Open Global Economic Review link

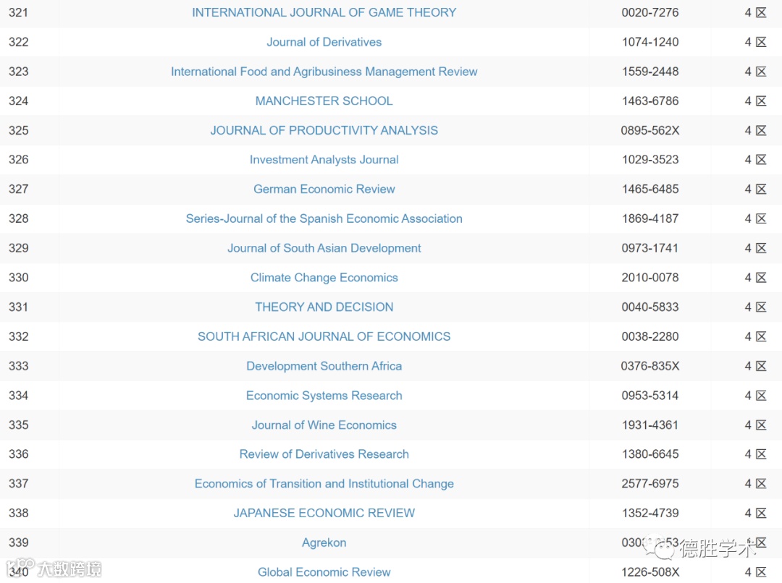tap(324, 571)
